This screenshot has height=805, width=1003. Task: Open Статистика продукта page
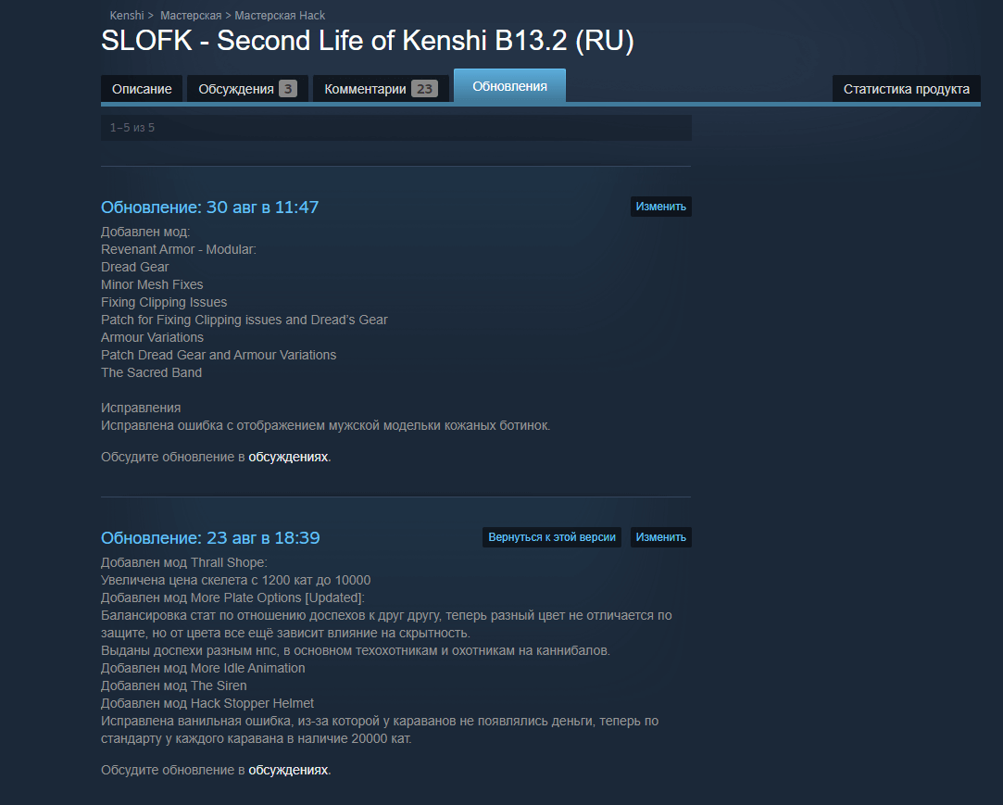click(907, 89)
